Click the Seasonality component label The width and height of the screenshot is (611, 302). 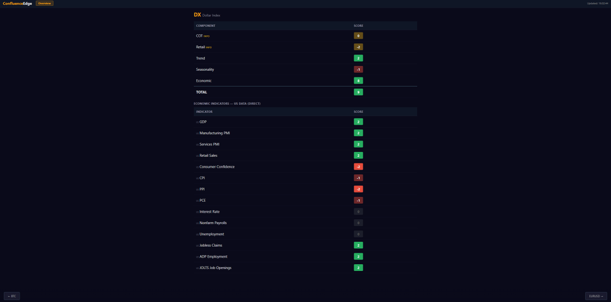[205, 69]
